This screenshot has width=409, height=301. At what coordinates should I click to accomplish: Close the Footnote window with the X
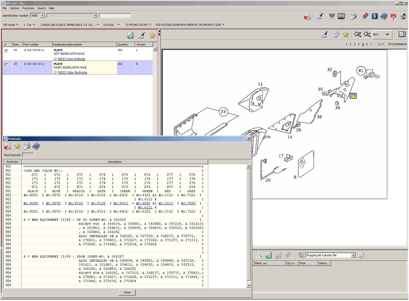[248, 139]
